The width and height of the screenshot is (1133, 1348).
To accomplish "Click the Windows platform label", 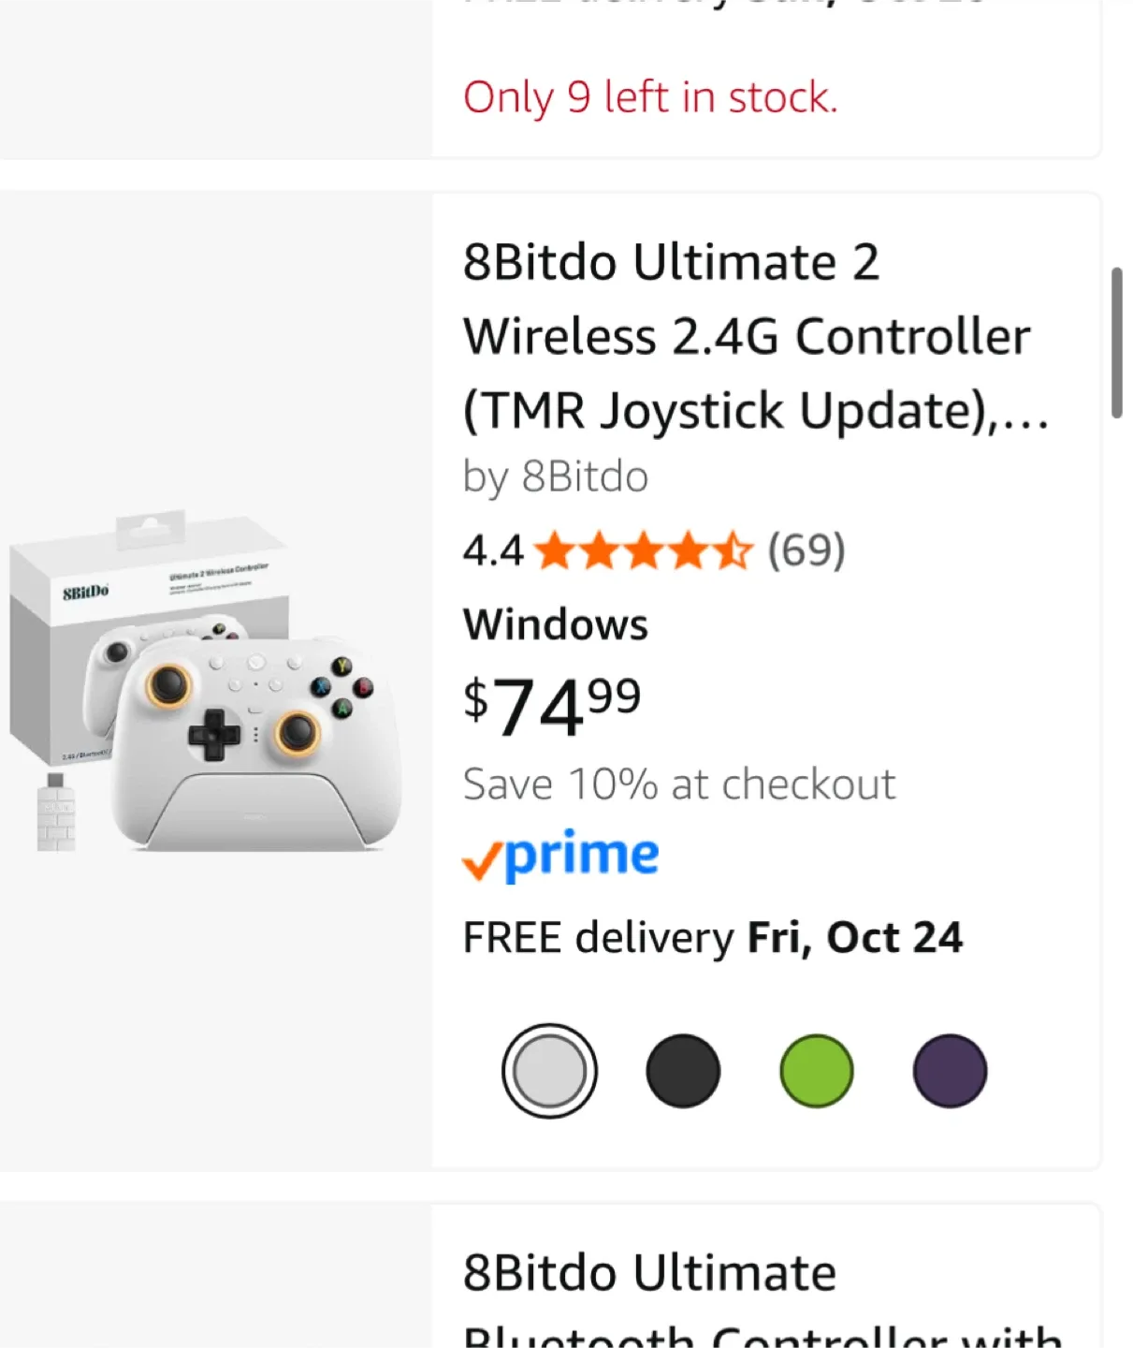I will pos(556,624).
